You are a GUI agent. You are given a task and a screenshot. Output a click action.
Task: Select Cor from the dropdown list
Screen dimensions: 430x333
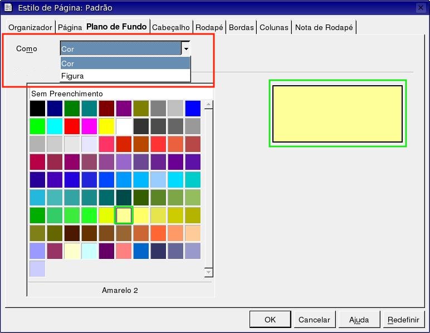125,63
